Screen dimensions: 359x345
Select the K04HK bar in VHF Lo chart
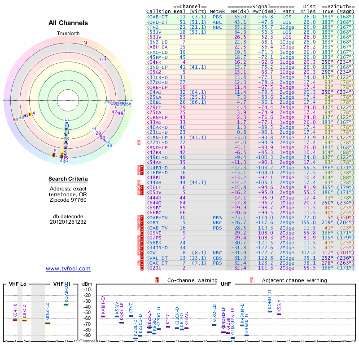[15, 320]
